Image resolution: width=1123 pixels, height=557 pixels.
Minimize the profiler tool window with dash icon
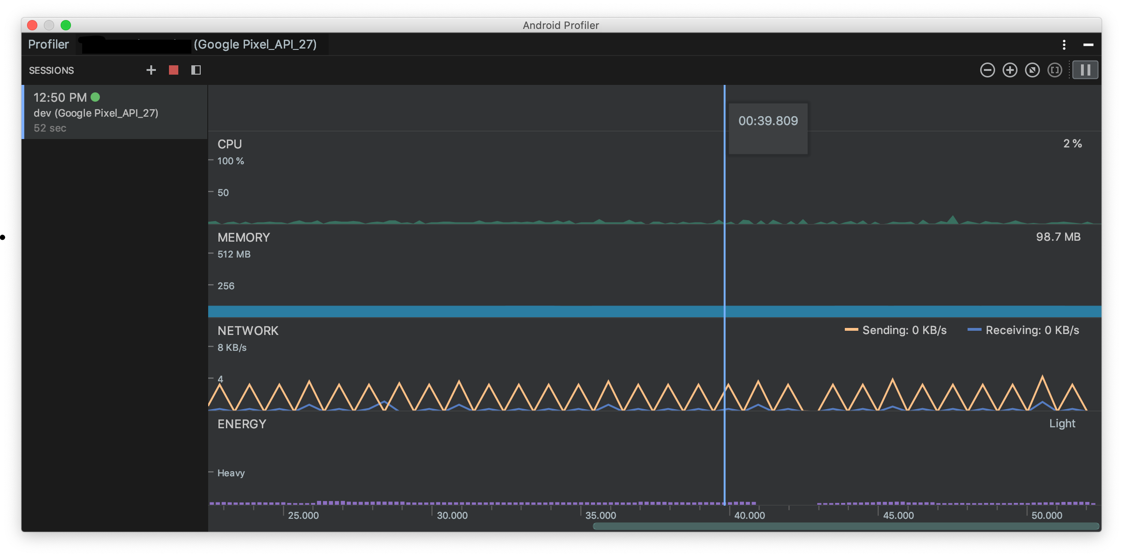tap(1088, 45)
